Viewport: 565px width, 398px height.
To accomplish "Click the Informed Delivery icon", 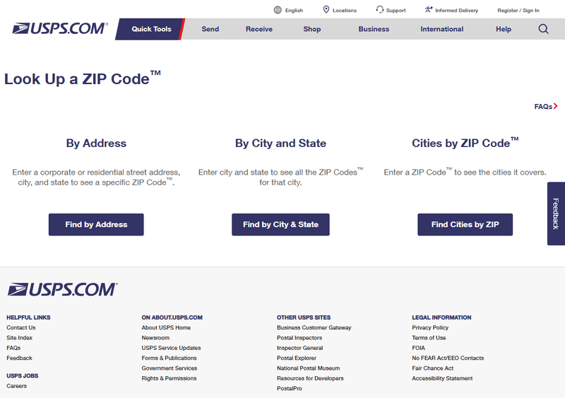I will [429, 10].
